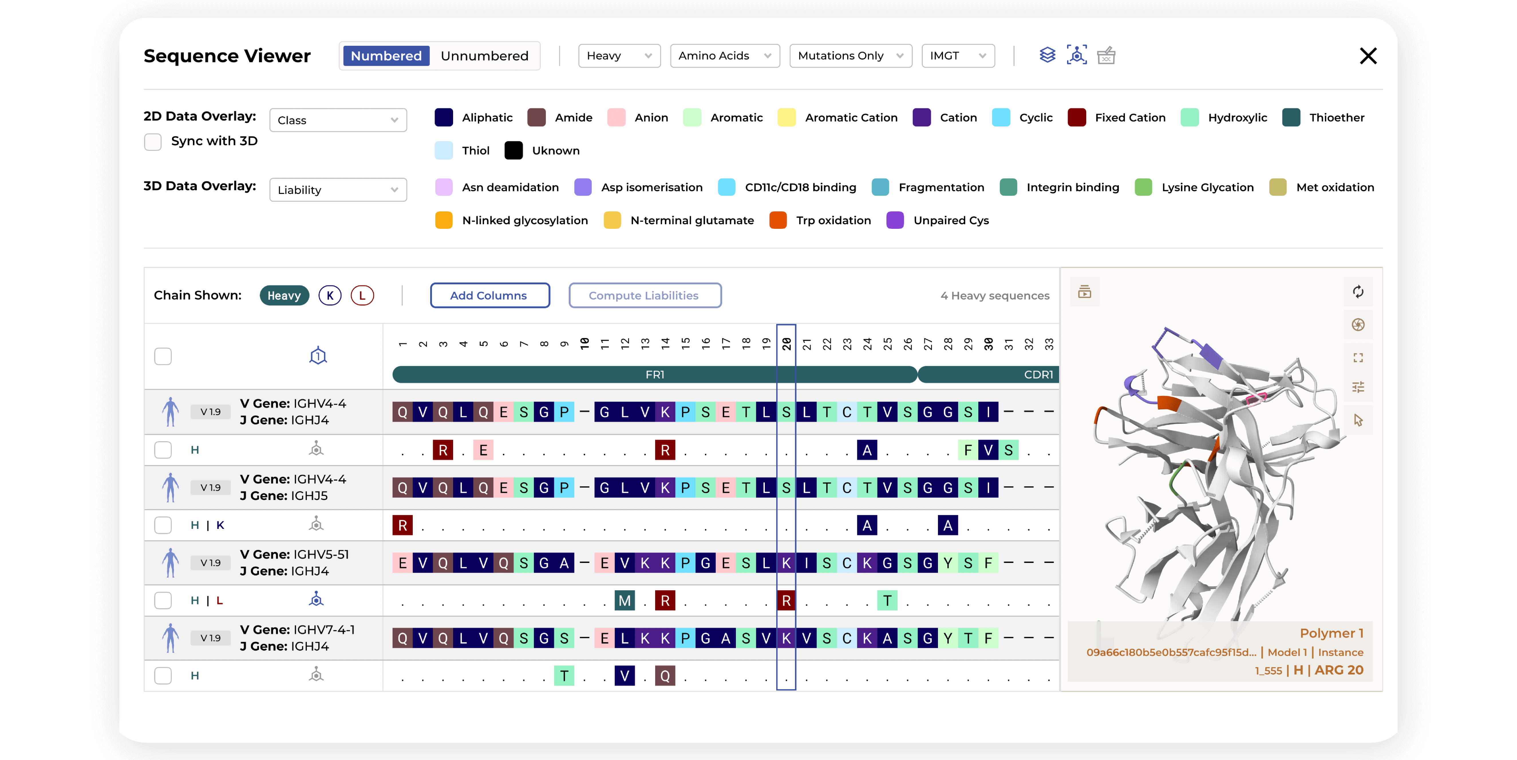Click the human figure icon for IGHV4-4 IGHJ5
Viewport: 1517px width, 760px height.
[x=170, y=487]
